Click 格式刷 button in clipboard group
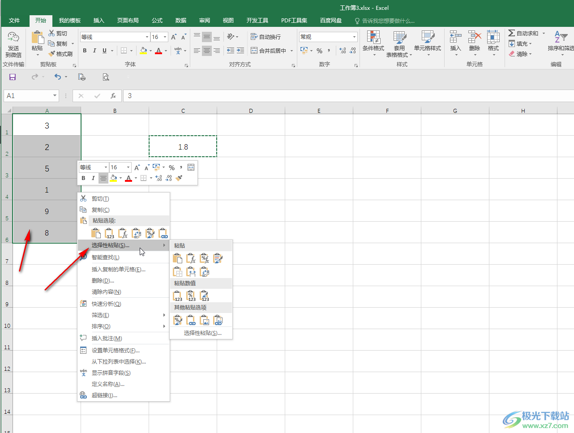574x433 pixels. 60,54
